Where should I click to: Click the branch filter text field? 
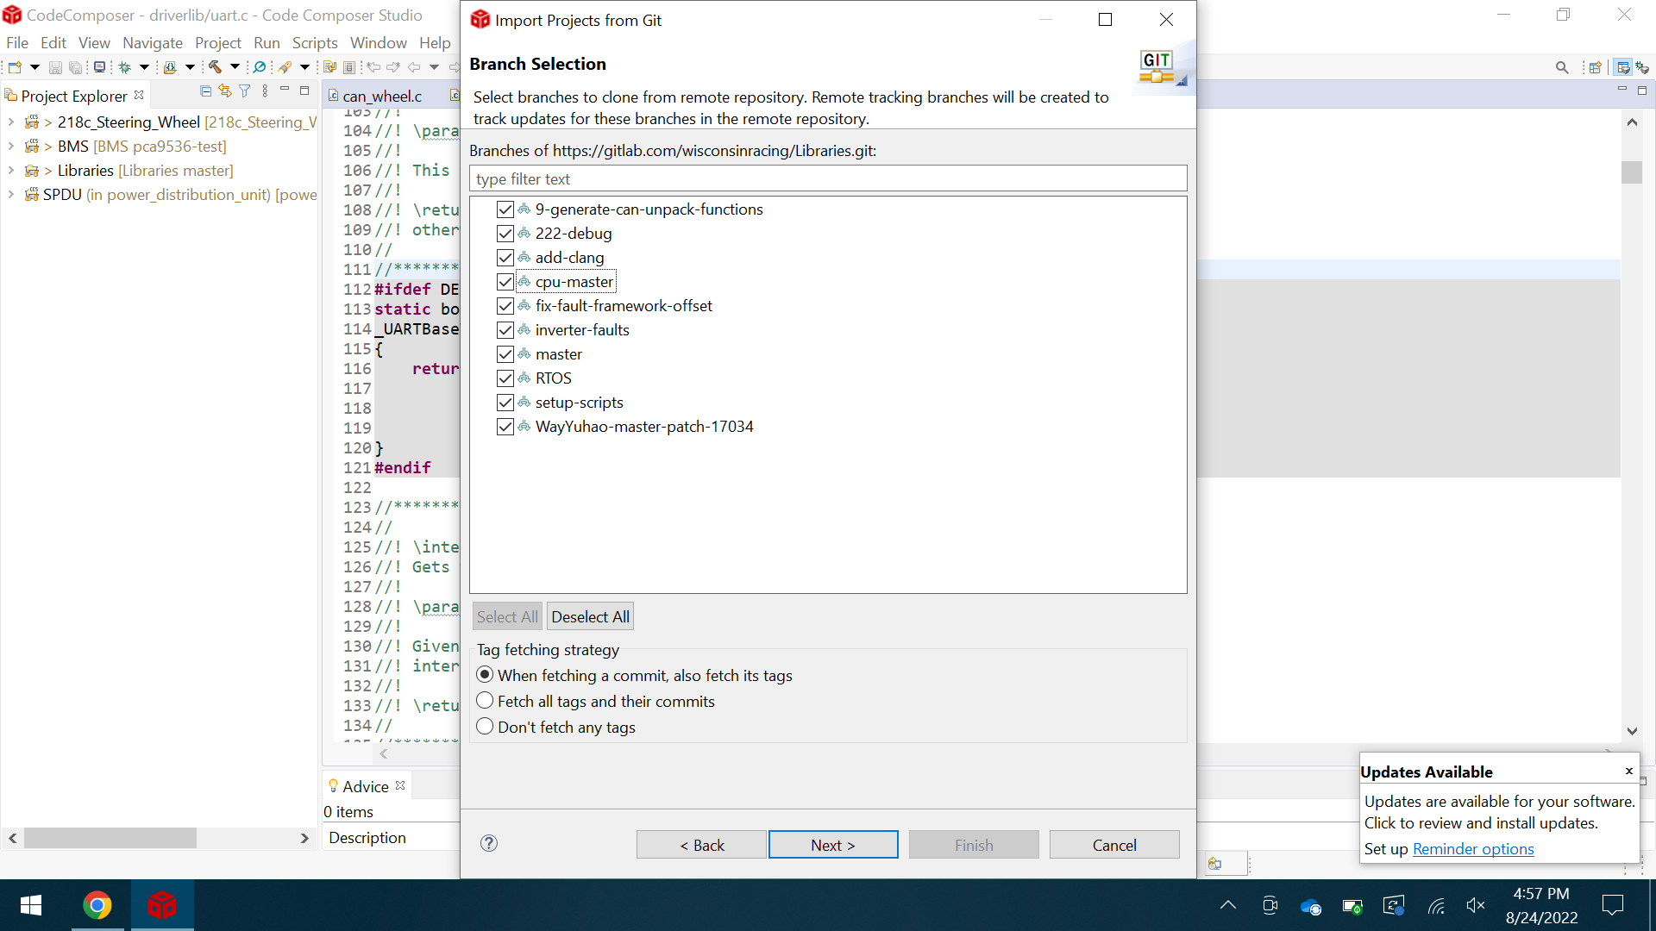[x=828, y=179]
